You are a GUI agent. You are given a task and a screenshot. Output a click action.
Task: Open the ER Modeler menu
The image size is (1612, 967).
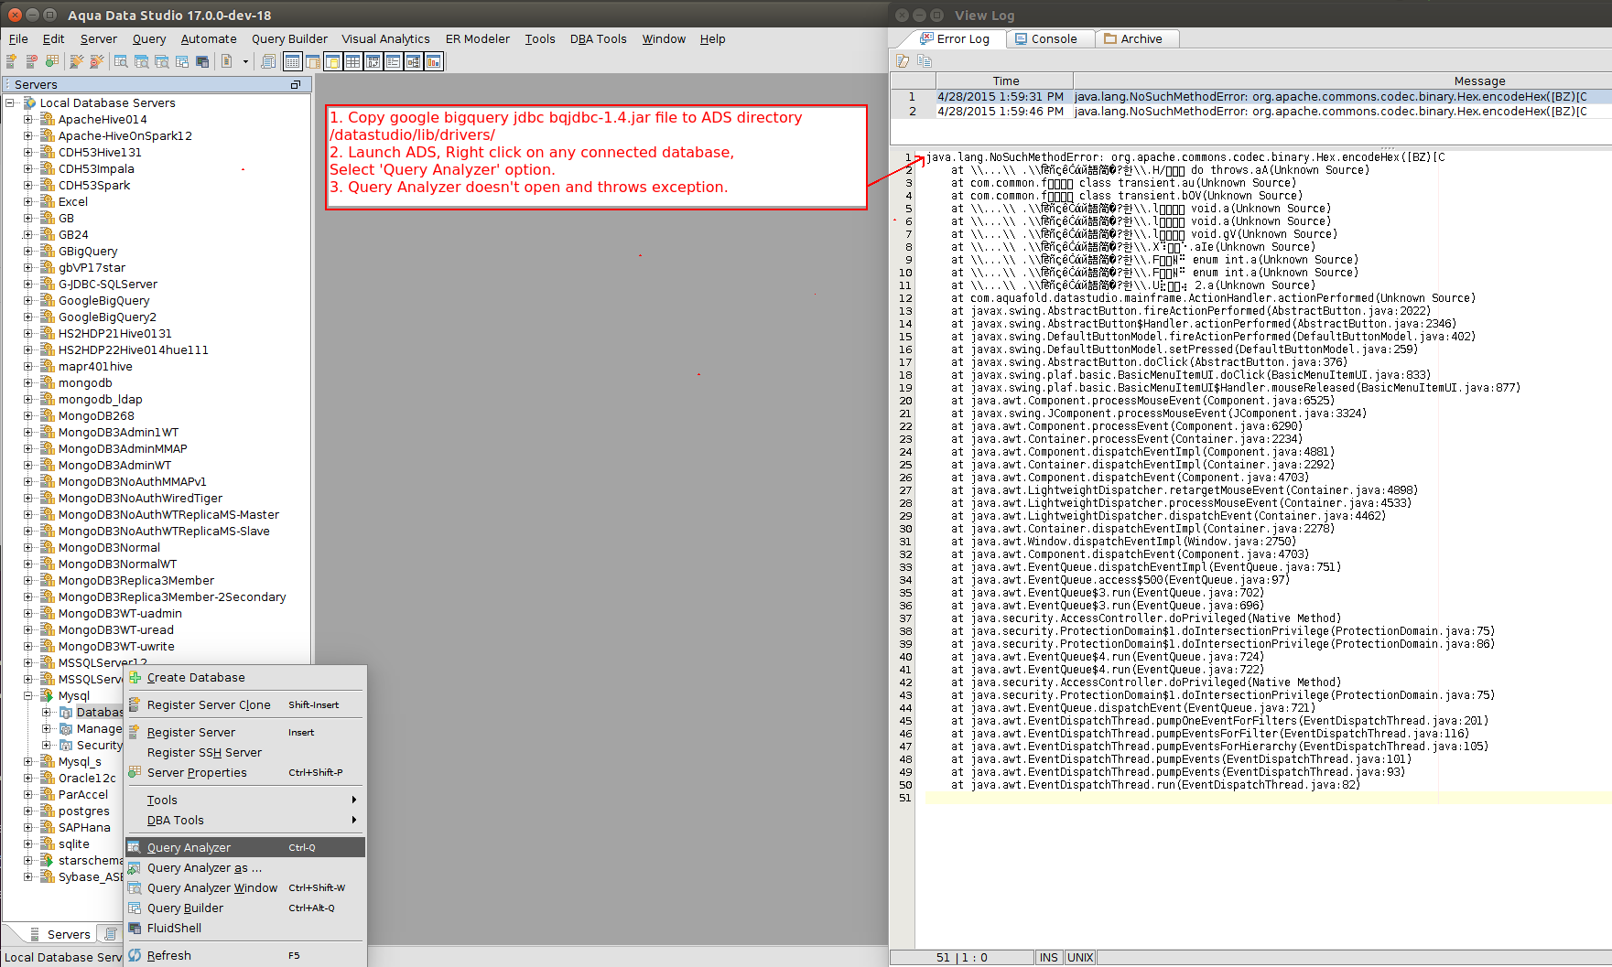478,38
